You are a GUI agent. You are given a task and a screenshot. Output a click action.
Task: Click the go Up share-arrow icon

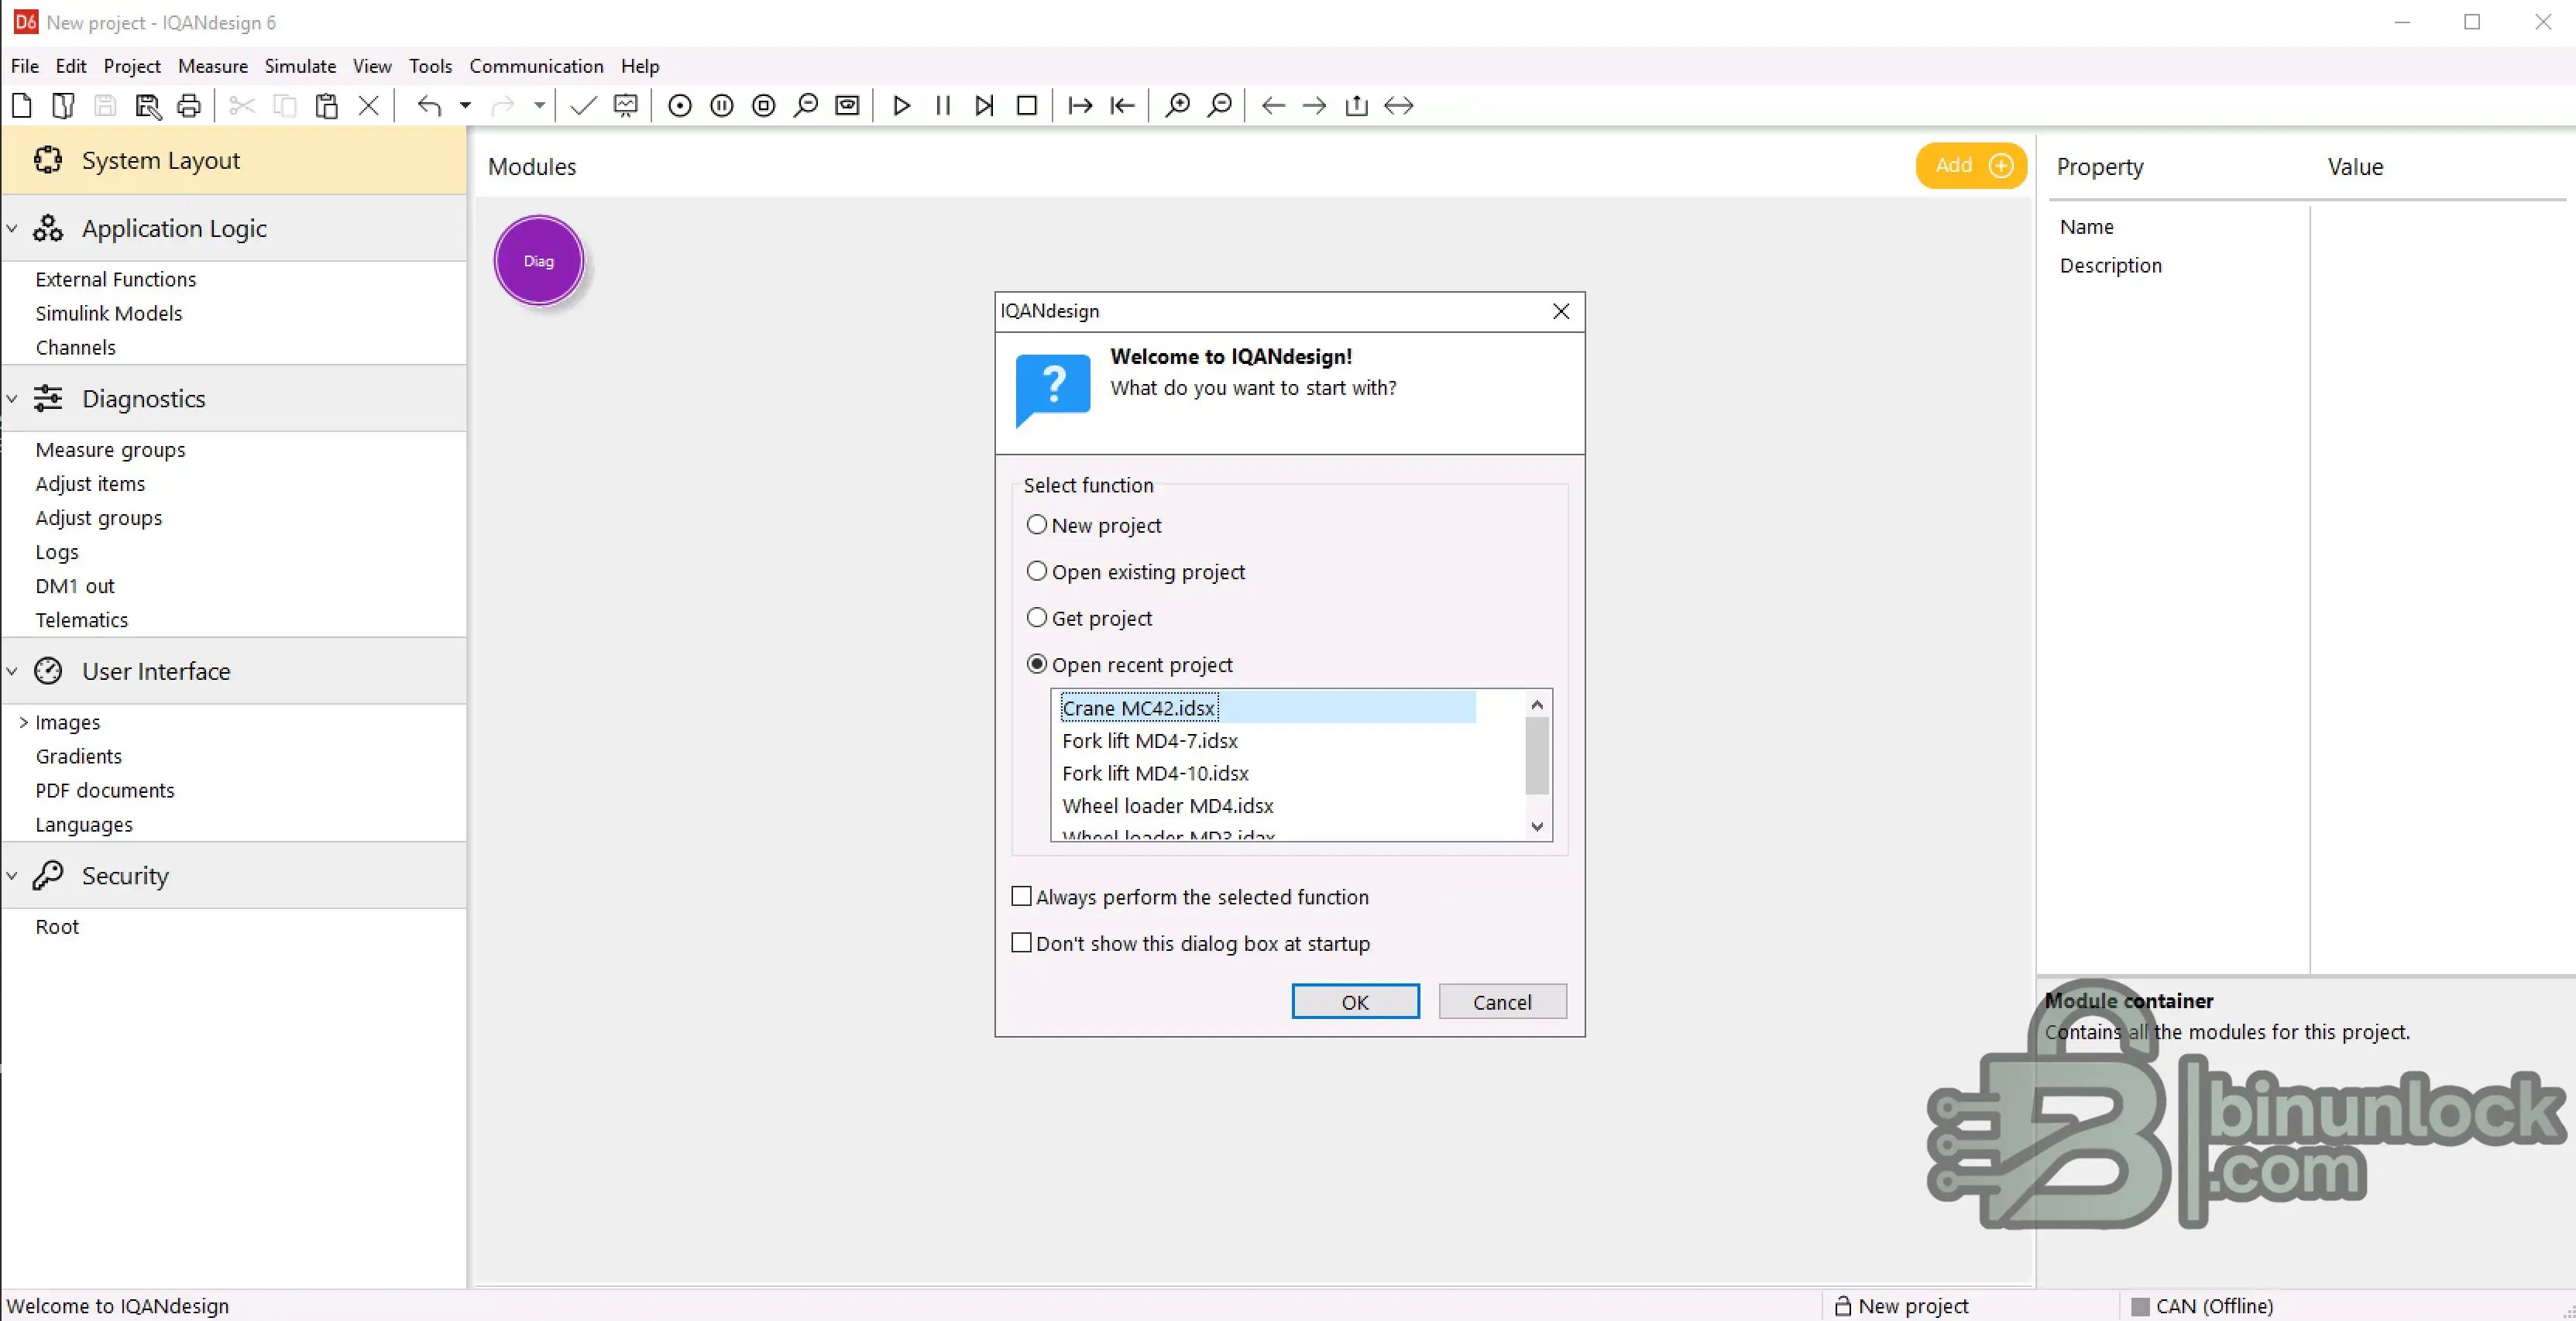(x=1357, y=105)
